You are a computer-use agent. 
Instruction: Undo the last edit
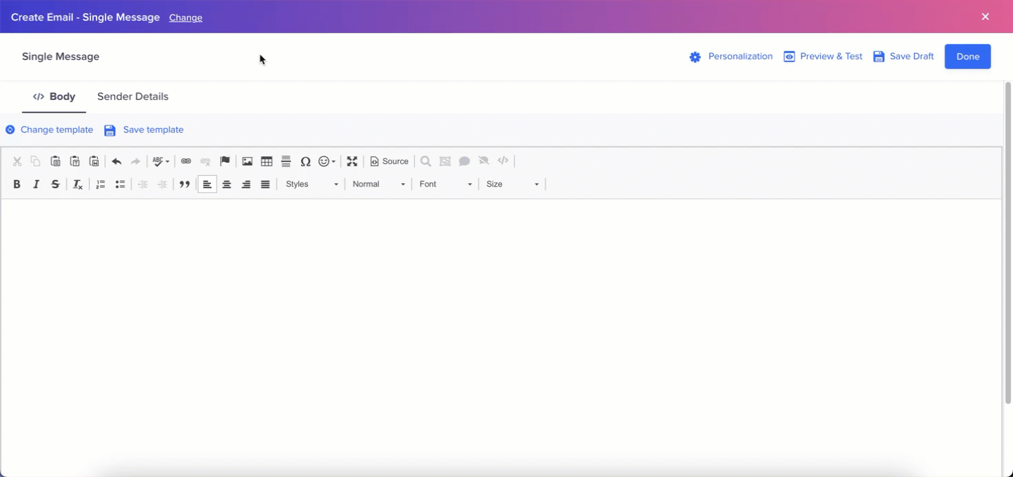[x=116, y=161]
